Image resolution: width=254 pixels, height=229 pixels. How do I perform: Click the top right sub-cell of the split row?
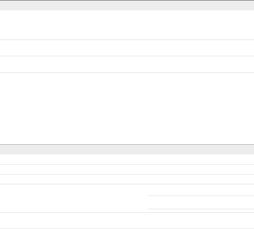pyautogui.click(x=201, y=190)
